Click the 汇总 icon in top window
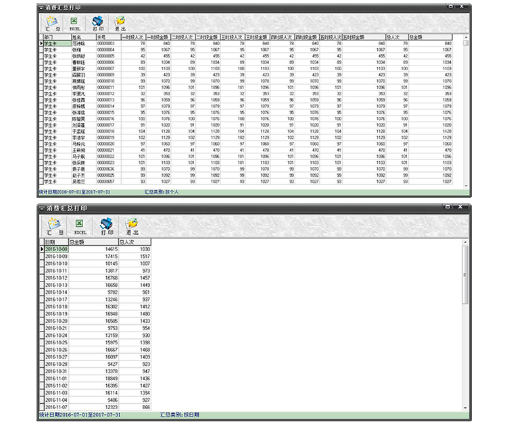The height and width of the screenshot is (424, 507). point(53,24)
